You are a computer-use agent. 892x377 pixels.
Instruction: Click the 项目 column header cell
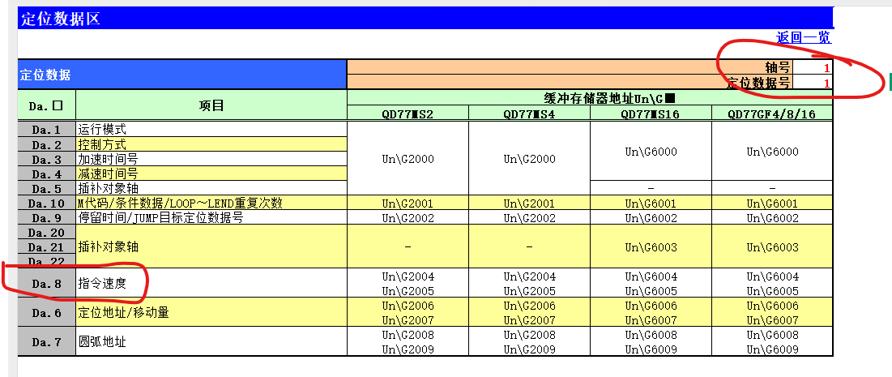coord(211,105)
